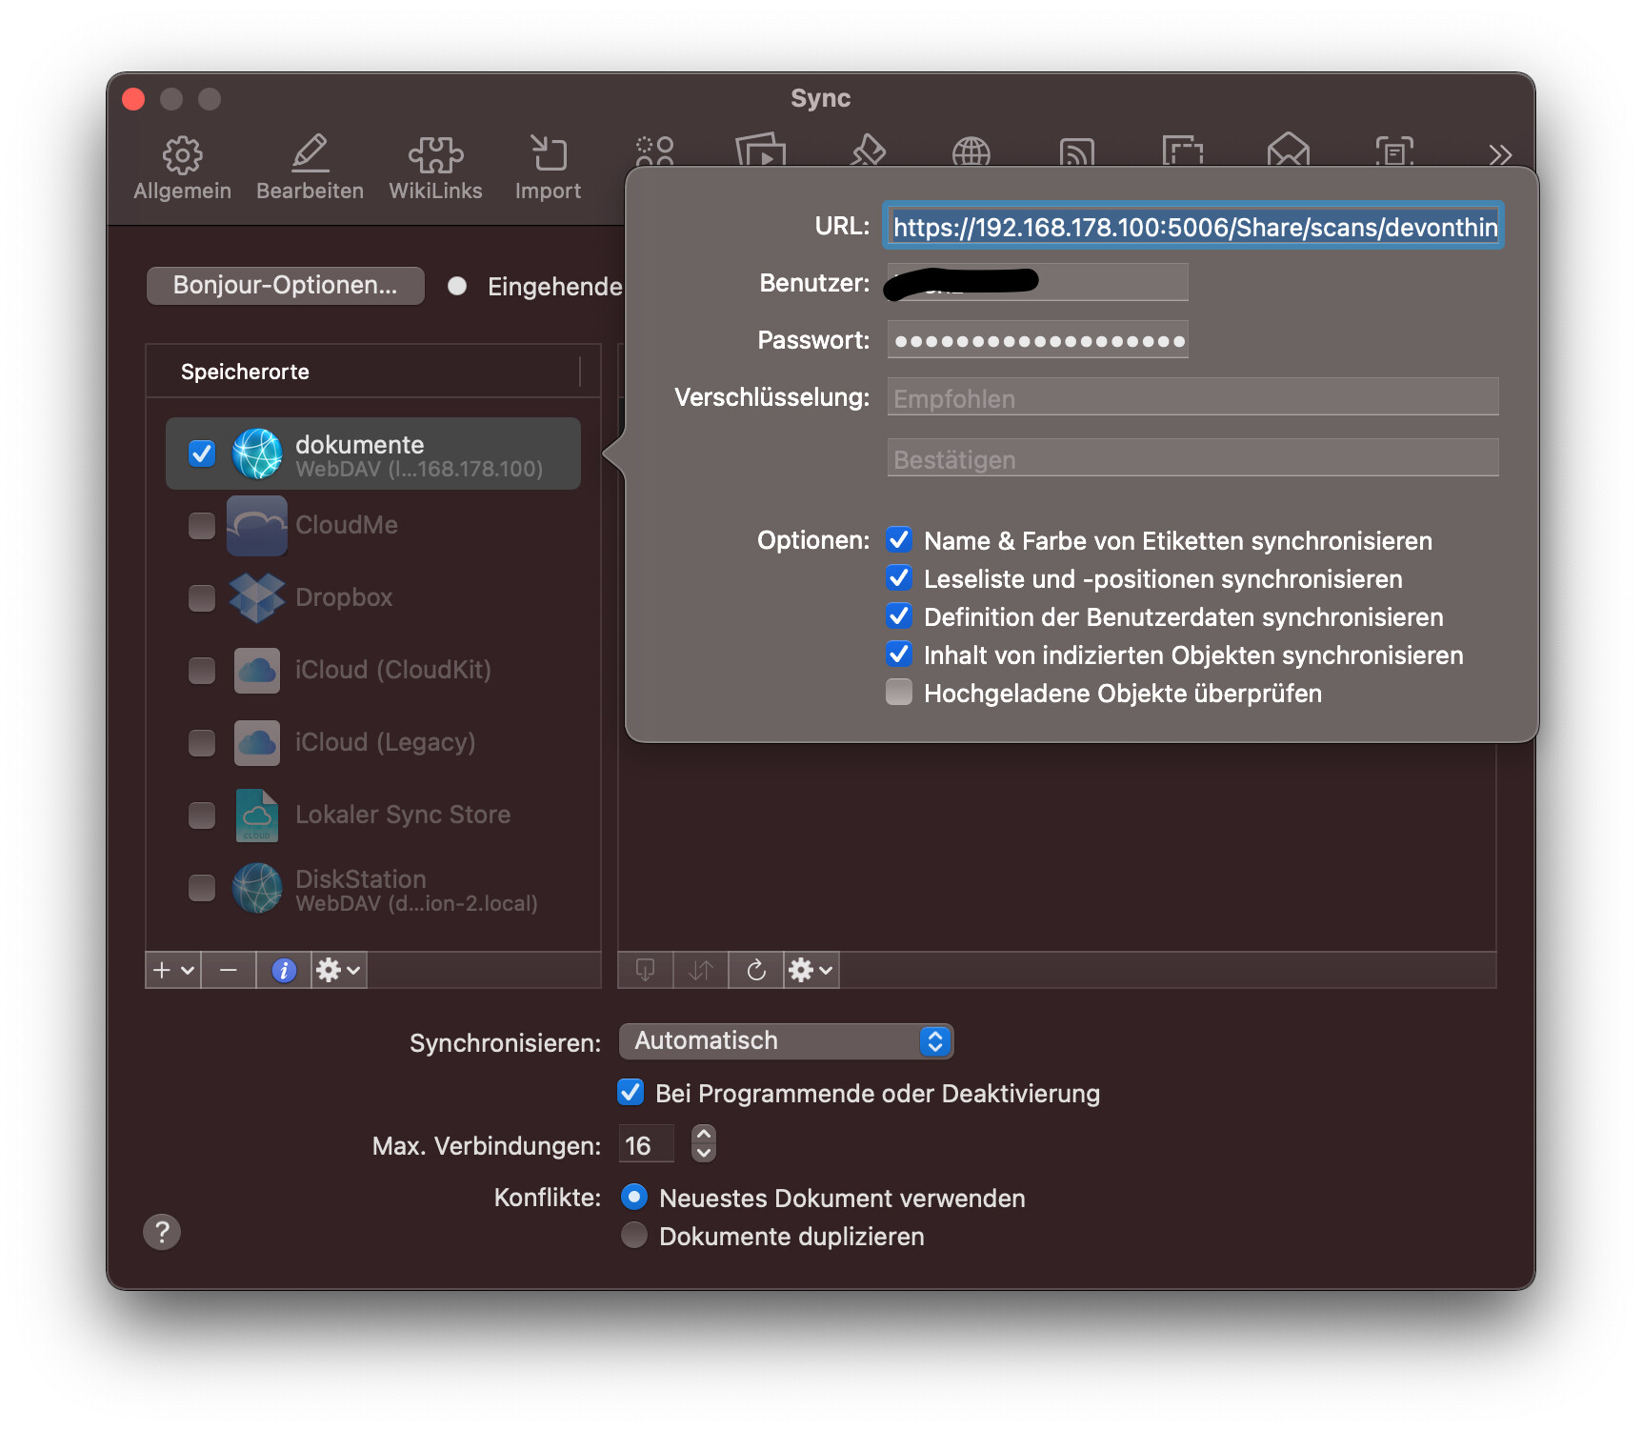Click the Speicherorte column header

[x=363, y=372]
